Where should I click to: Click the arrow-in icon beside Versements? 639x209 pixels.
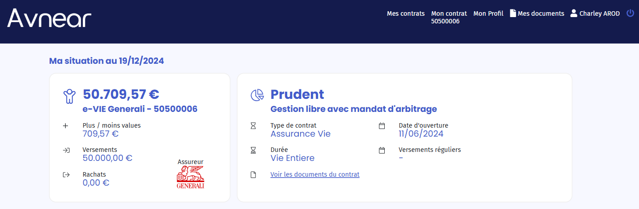pyautogui.click(x=66, y=150)
